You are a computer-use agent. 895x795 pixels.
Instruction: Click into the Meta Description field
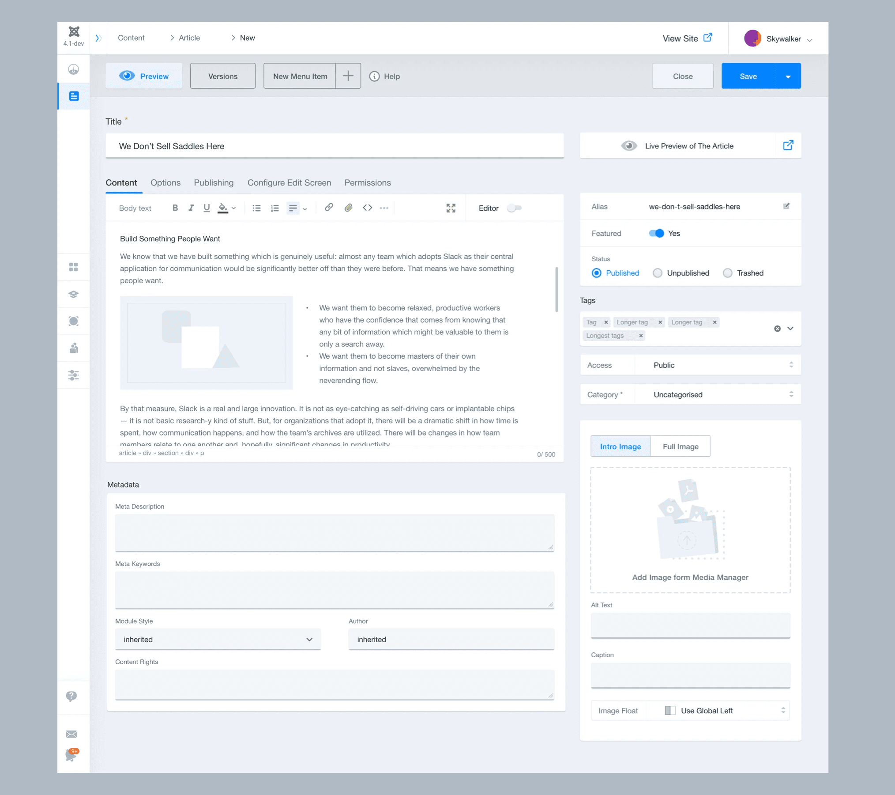coord(335,532)
